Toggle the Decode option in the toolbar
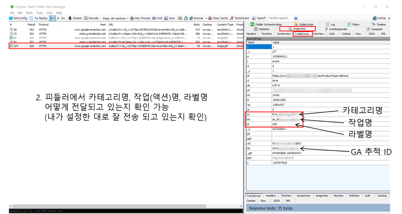 (x=91, y=18)
